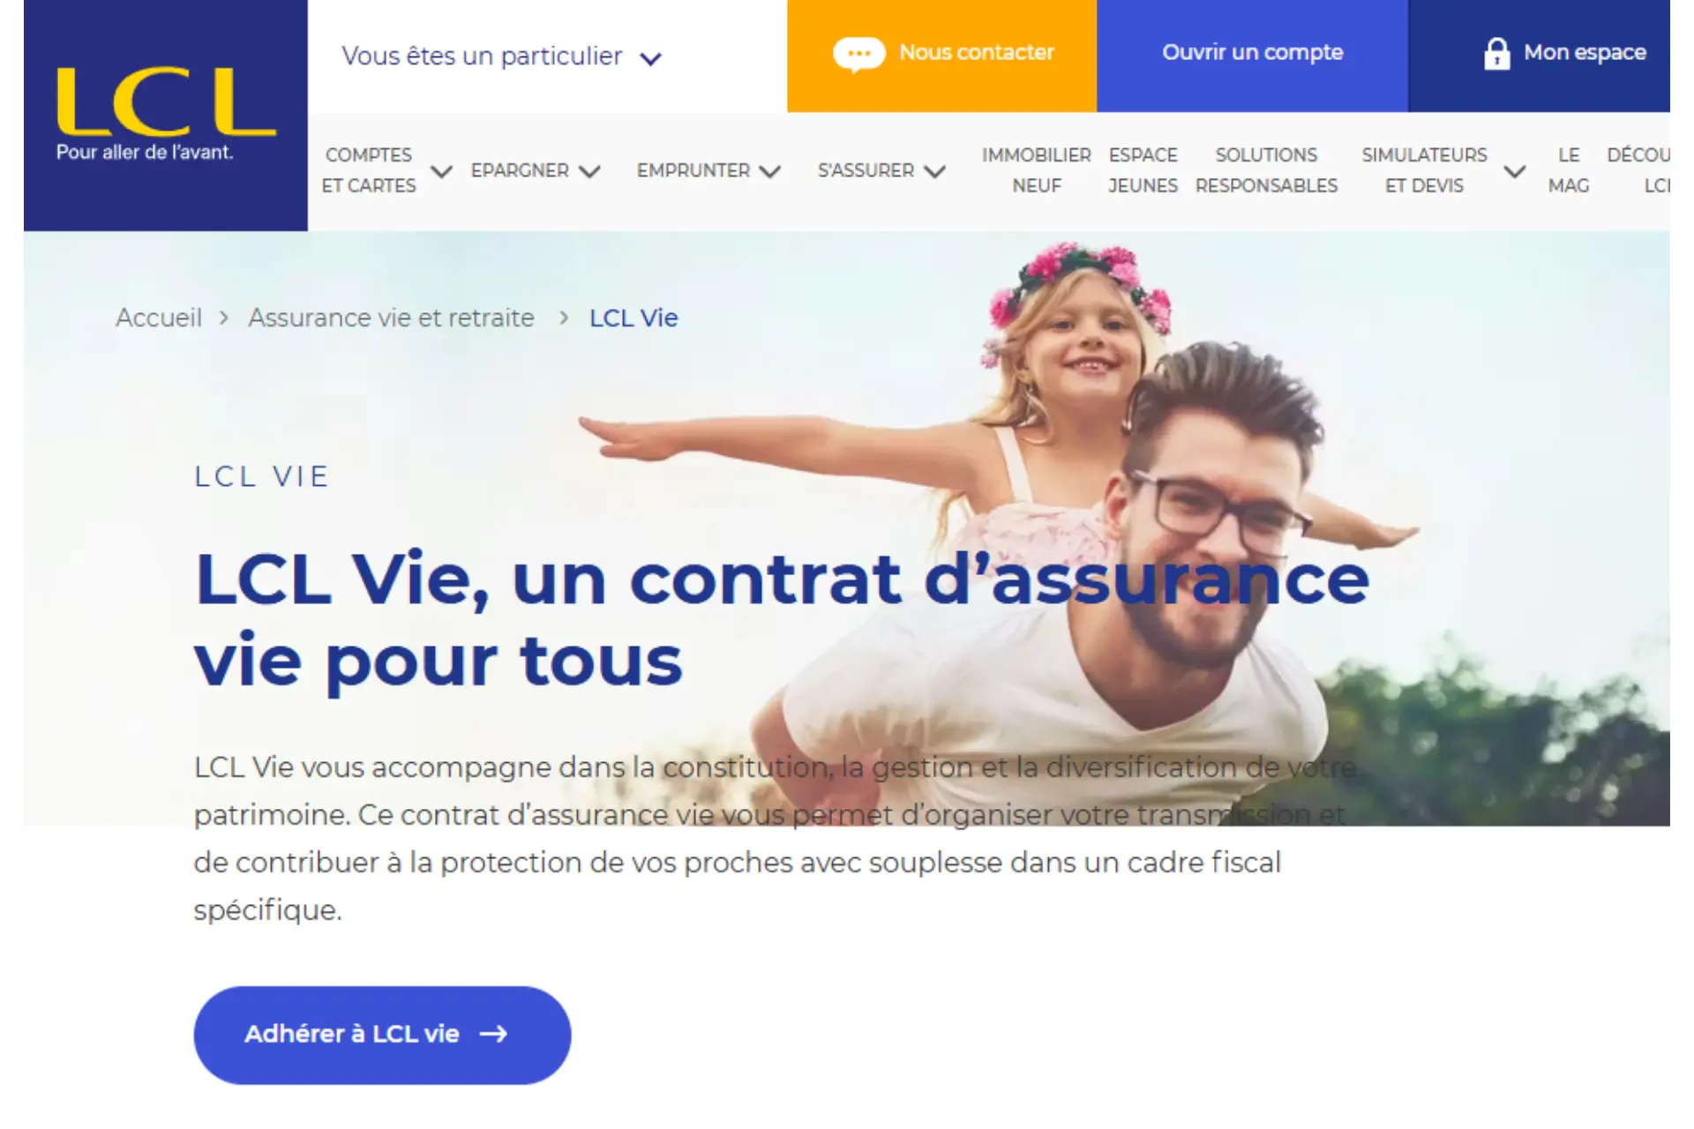Open Le Mag menu item
1694x1129 pixels.
[x=1569, y=170]
